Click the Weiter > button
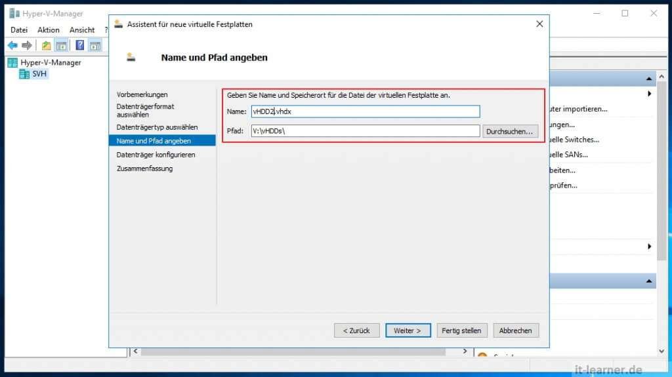 pos(408,330)
